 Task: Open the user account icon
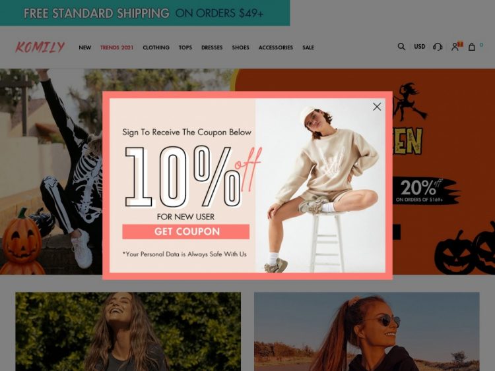[x=455, y=47]
